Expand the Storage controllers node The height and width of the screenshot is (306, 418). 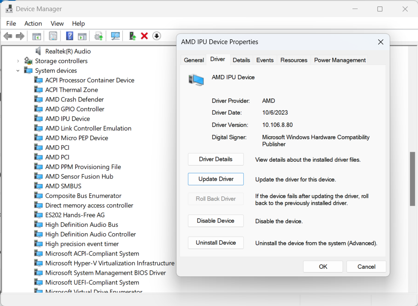click(18, 61)
